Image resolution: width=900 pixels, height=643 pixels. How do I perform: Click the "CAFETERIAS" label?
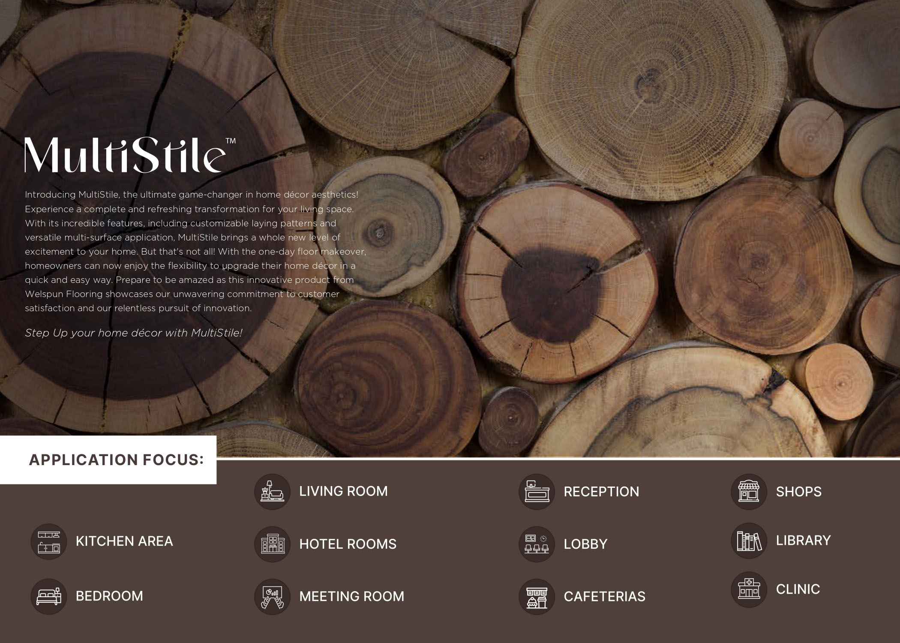click(604, 597)
